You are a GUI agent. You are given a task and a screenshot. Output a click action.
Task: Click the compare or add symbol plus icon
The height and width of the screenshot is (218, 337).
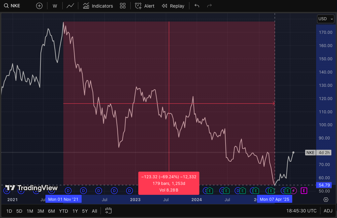pyautogui.click(x=39, y=6)
